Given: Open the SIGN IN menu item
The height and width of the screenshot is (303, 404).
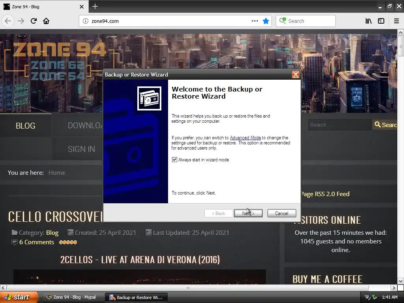Looking at the screenshot, I should 81,149.
